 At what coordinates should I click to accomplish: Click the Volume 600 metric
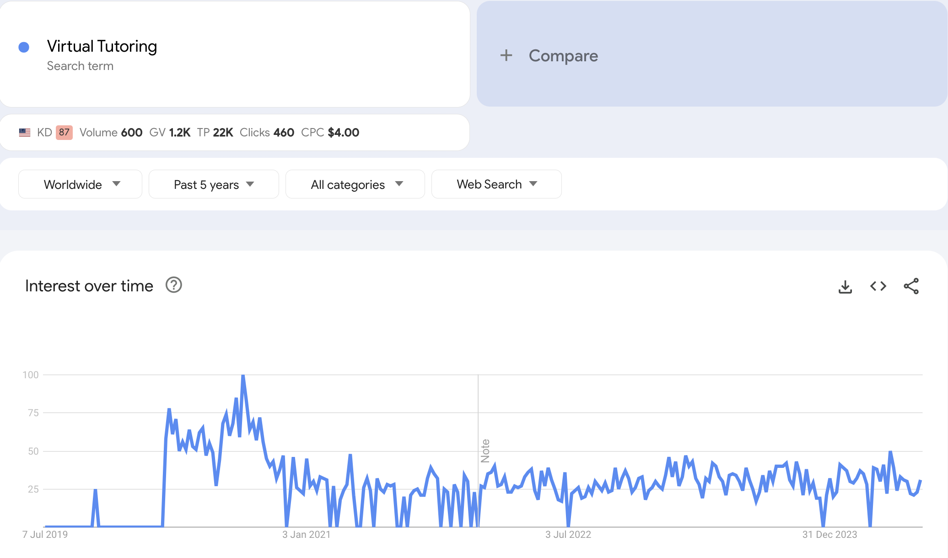pyautogui.click(x=111, y=133)
